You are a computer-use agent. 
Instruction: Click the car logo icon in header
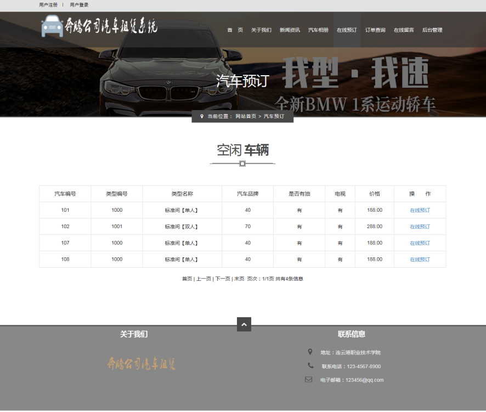tap(52, 26)
